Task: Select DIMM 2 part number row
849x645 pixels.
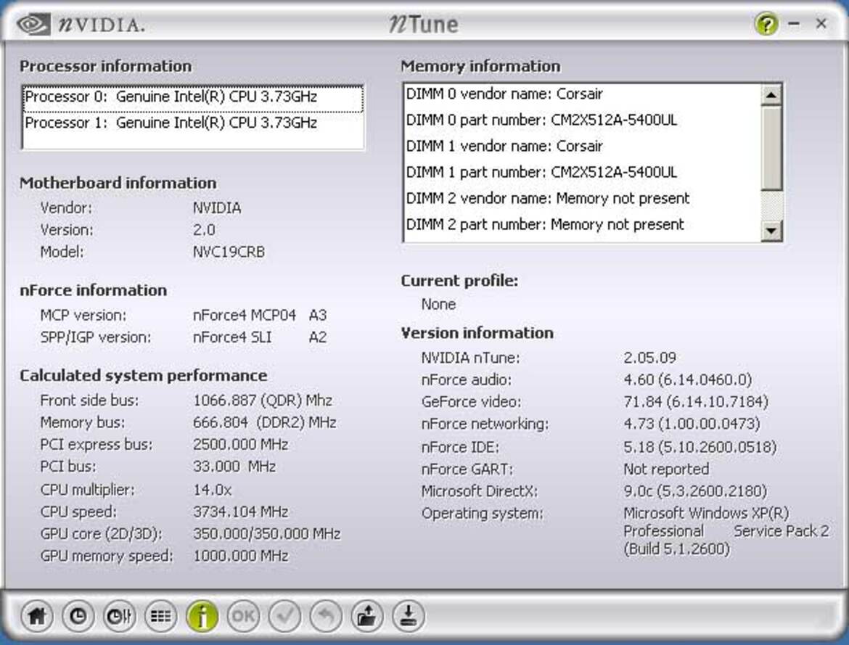Action: coord(582,224)
